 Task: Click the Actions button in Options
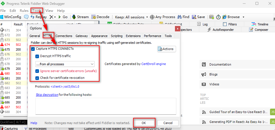[166, 49]
